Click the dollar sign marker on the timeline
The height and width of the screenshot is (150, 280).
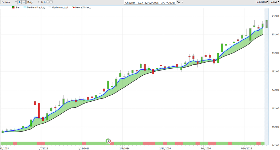pyautogui.click(x=108, y=141)
